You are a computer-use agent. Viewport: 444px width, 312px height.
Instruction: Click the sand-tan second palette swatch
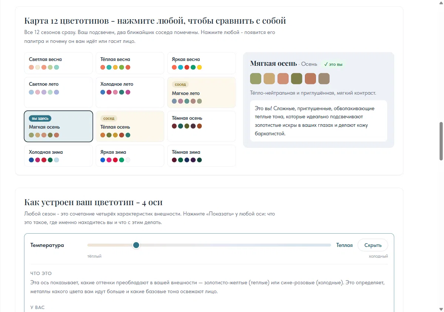pos(269,79)
